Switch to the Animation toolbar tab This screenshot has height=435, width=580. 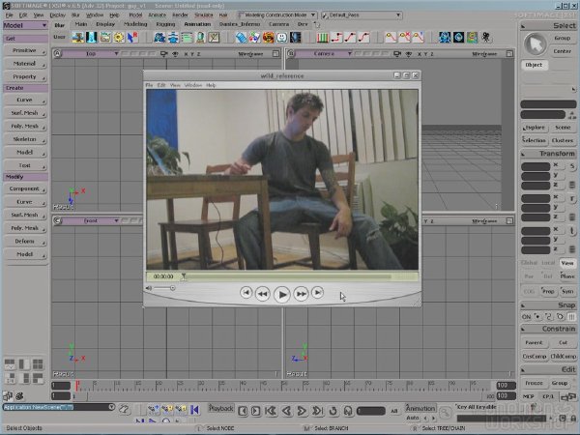[197, 24]
